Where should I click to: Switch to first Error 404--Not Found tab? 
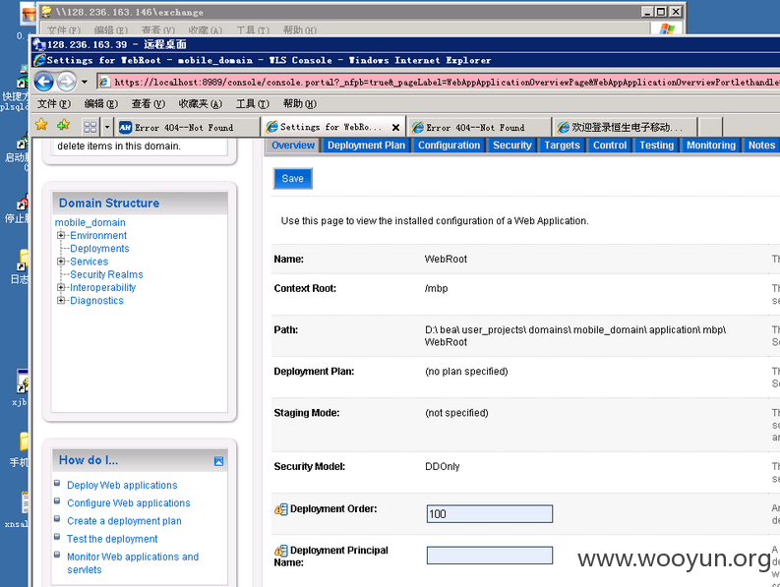pyautogui.click(x=188, y=128)
